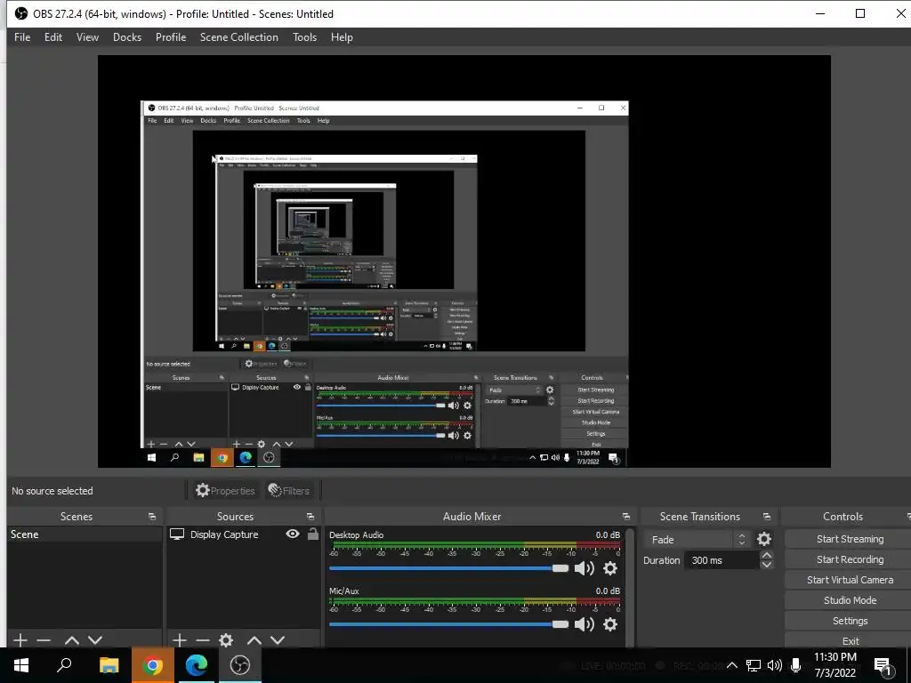Move scene down with the arrow

pos(95,640)
